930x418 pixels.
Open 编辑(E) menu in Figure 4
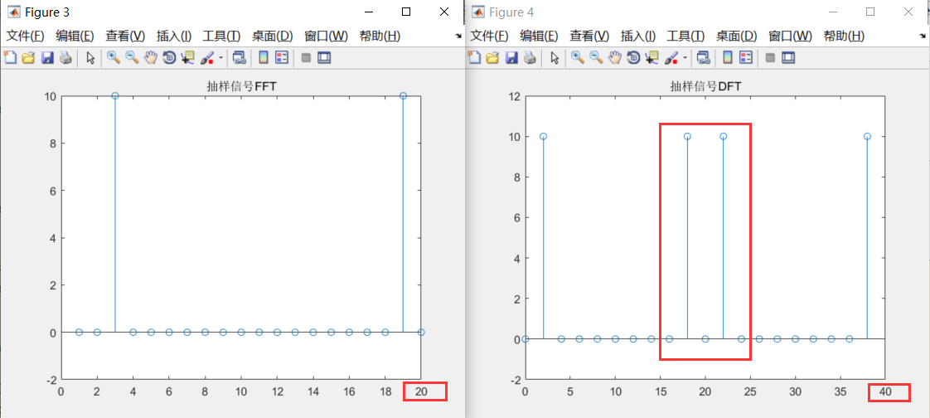pos(539,36)
